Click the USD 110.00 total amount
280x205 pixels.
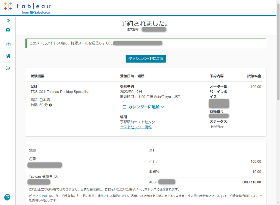coord(252,182)
